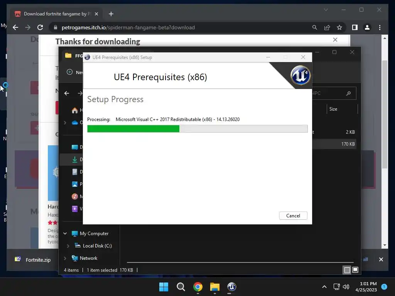Share this page from Chrome toolbar

[327, 27]
